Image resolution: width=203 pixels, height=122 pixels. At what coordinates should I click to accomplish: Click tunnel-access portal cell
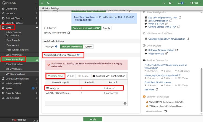[x=111, y=93]
